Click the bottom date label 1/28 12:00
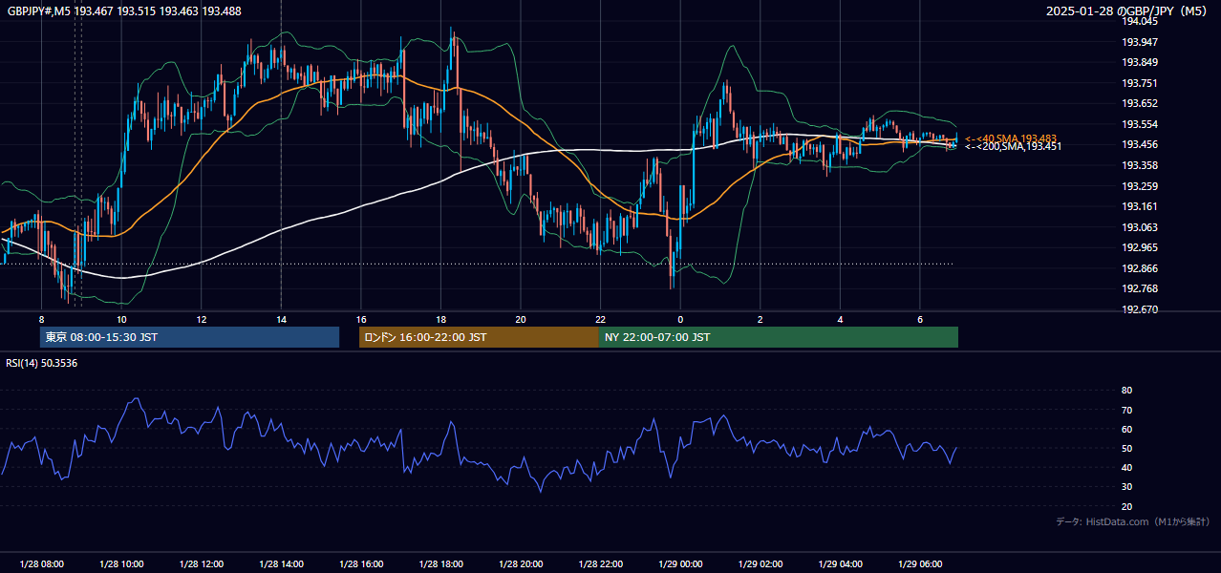Viewport: 1221px width, 573px height. (x=201, y=564)
